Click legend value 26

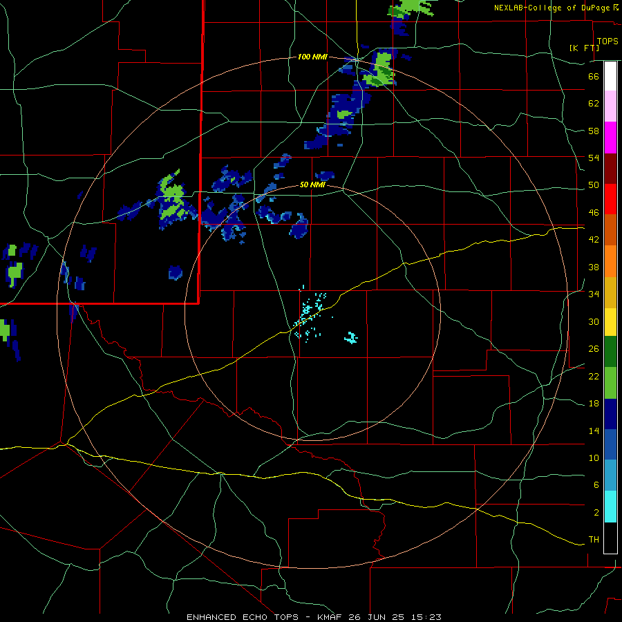pos(594,349)
